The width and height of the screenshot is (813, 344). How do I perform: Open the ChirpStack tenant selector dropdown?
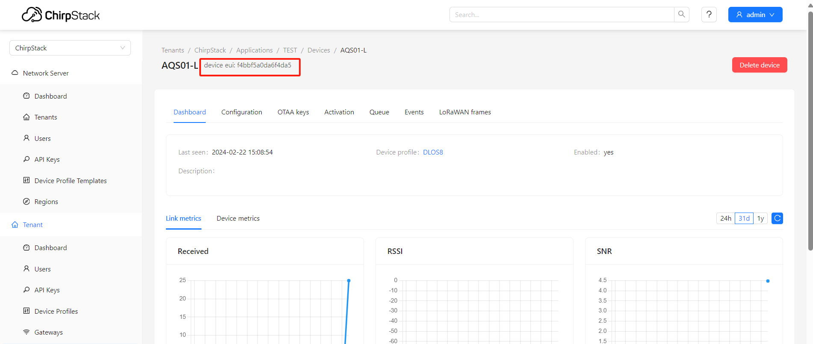(x=70, y=48)
